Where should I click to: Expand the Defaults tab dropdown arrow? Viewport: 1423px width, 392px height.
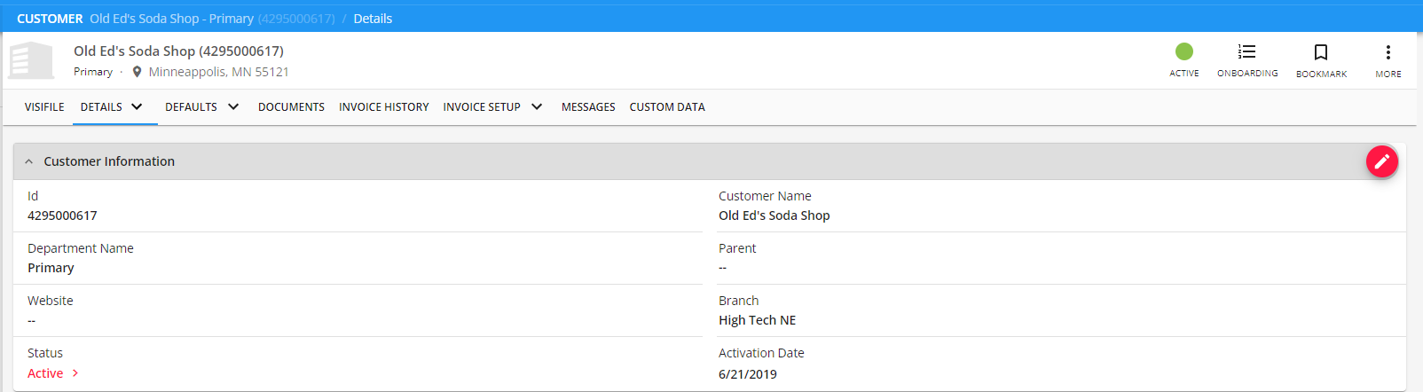[233, 106]
